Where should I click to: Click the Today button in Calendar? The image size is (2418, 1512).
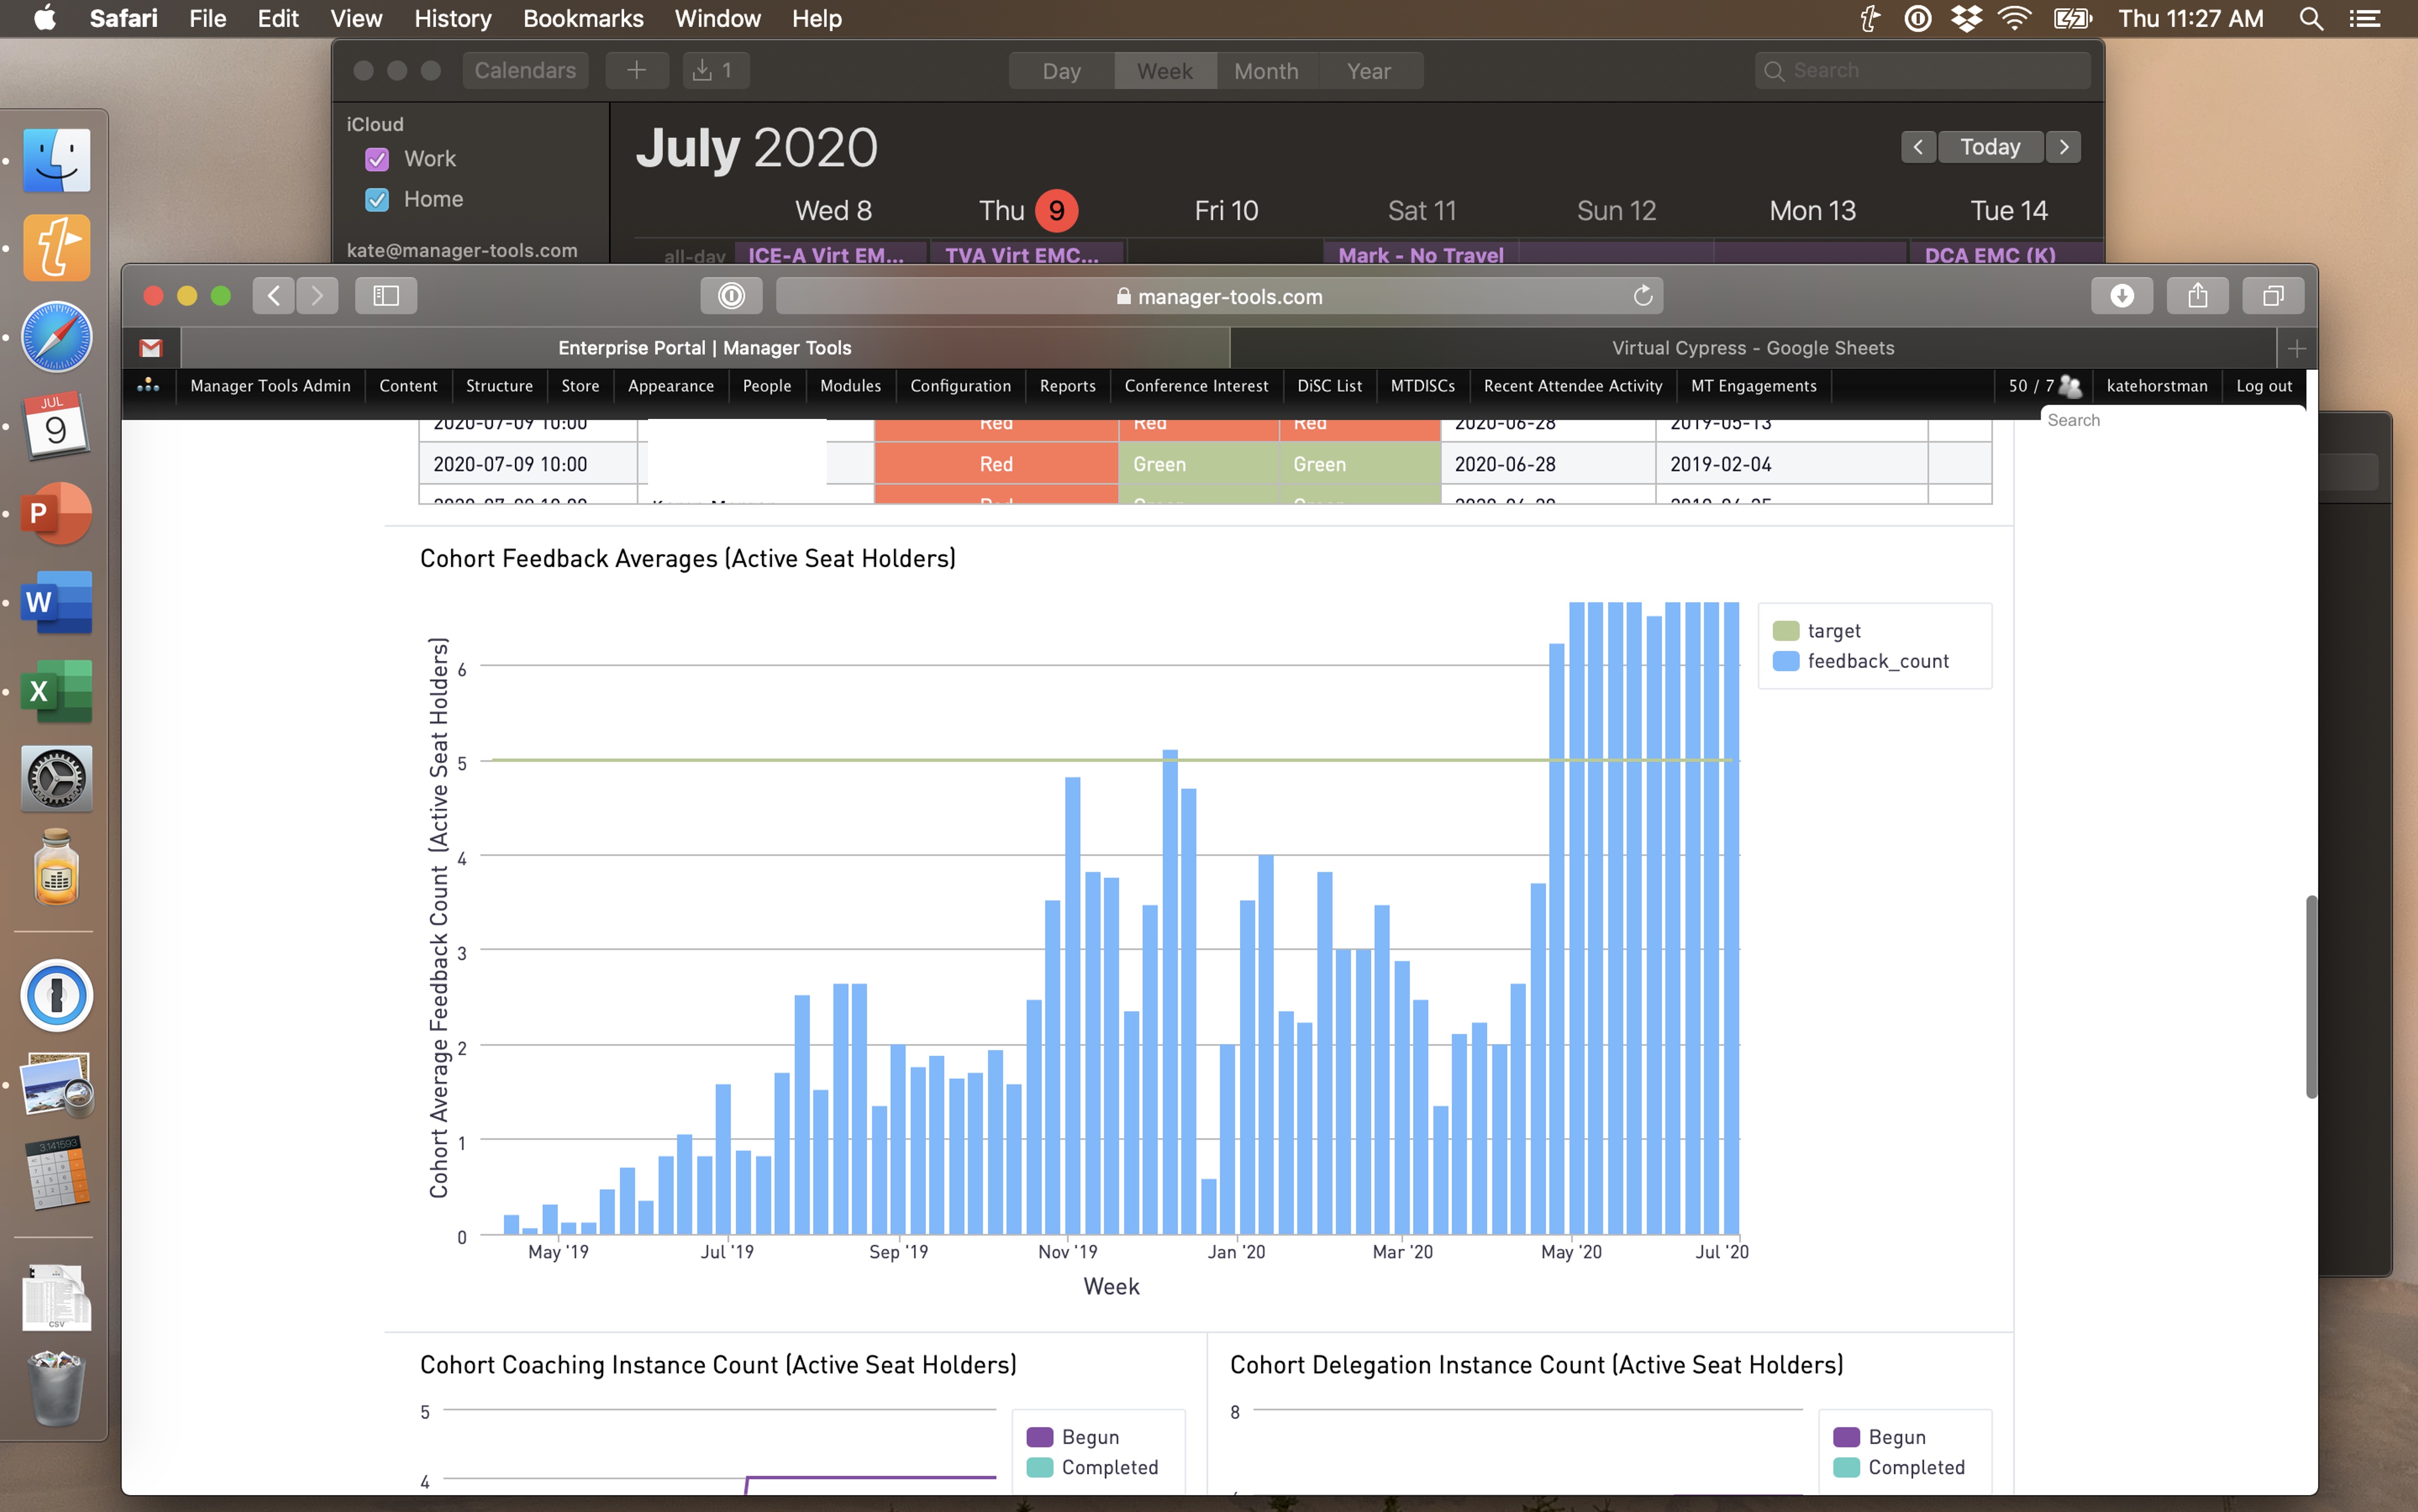1989,147
